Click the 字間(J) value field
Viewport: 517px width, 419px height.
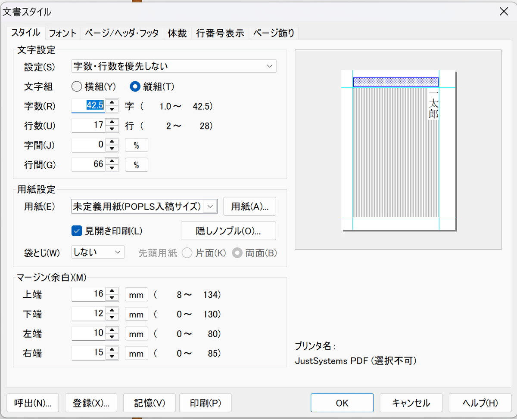pyautogui.click(x=88, y=145)
